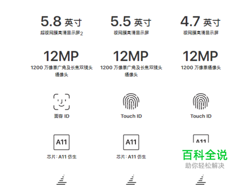This screenshot has width=249, height=185.
Task: Click the 12MP heading in the 5.5-inch column
Action: pos(131,56)
